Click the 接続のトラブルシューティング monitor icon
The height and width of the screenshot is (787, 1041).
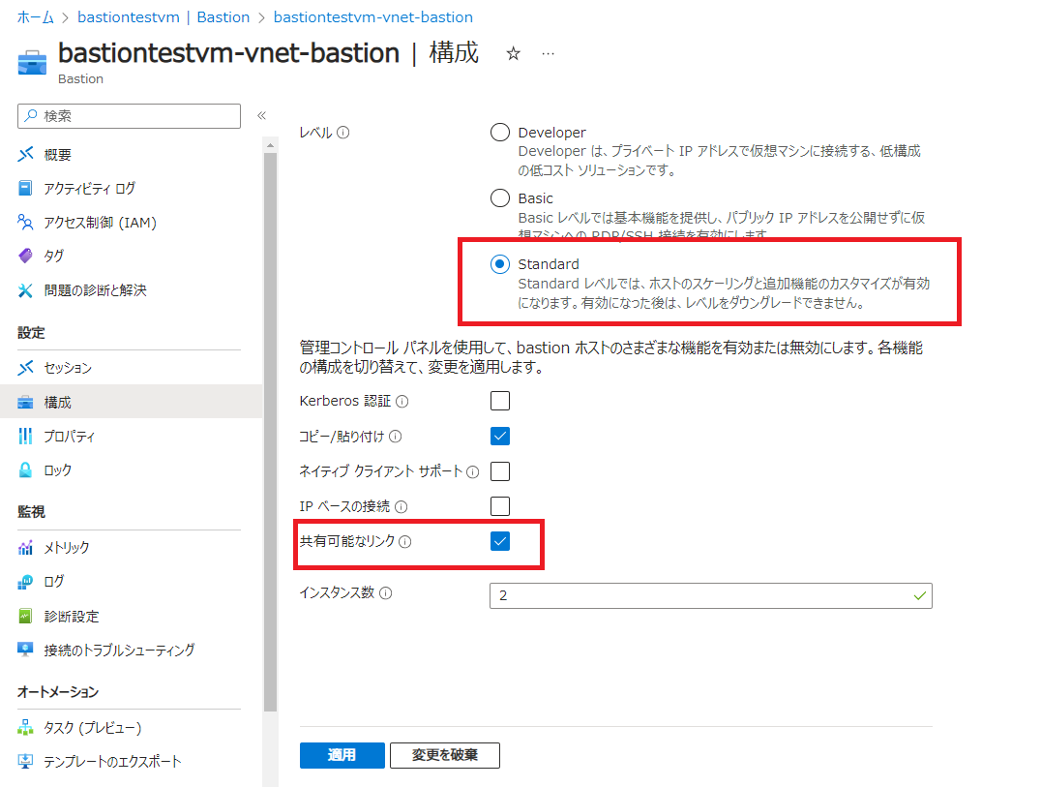click(25, 650)
